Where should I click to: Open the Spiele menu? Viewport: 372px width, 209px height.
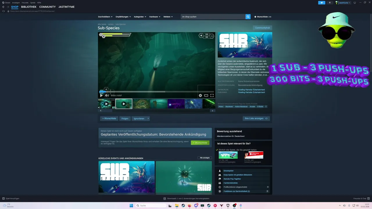[x=33, y=3]
